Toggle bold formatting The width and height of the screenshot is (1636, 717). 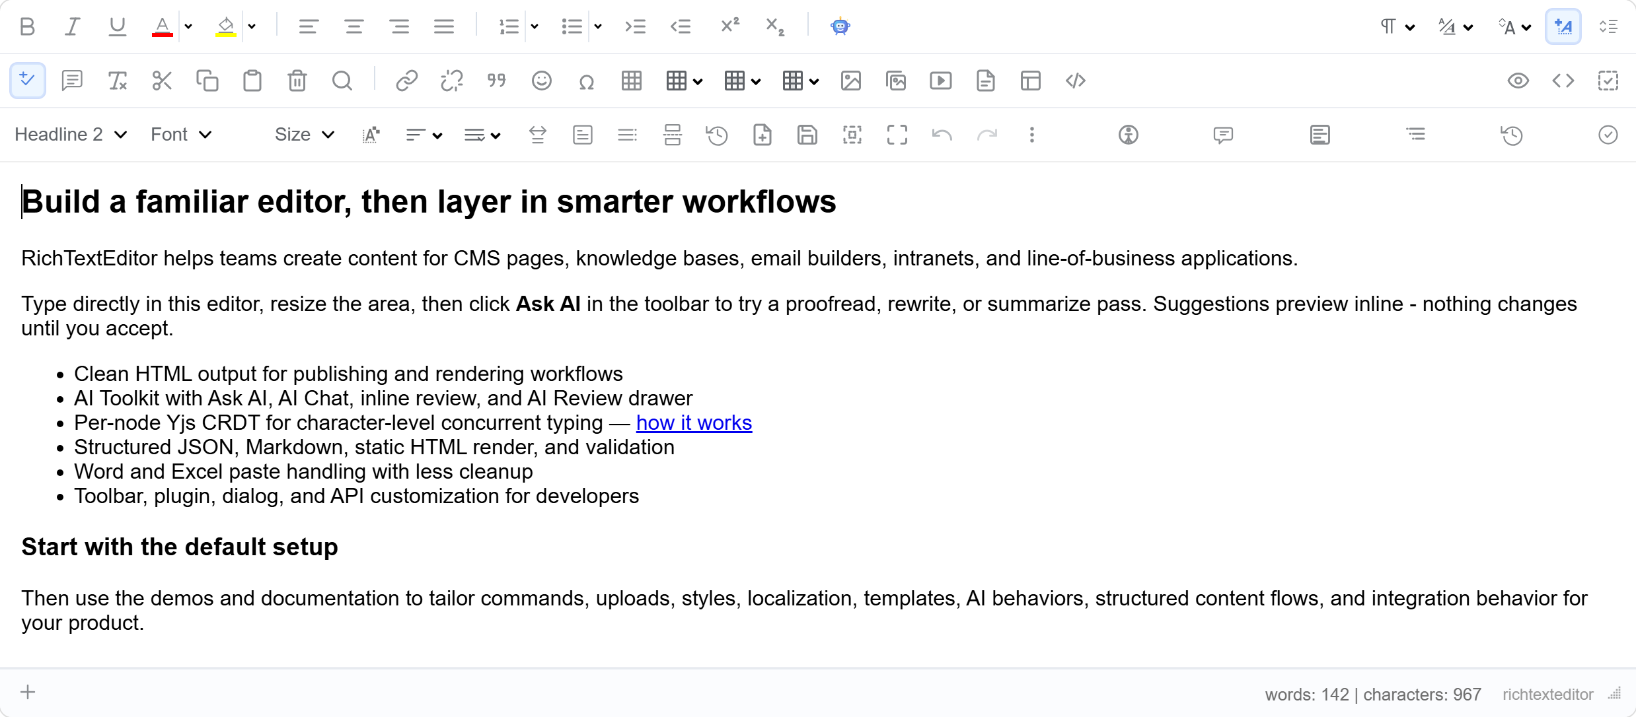point(27,26)
